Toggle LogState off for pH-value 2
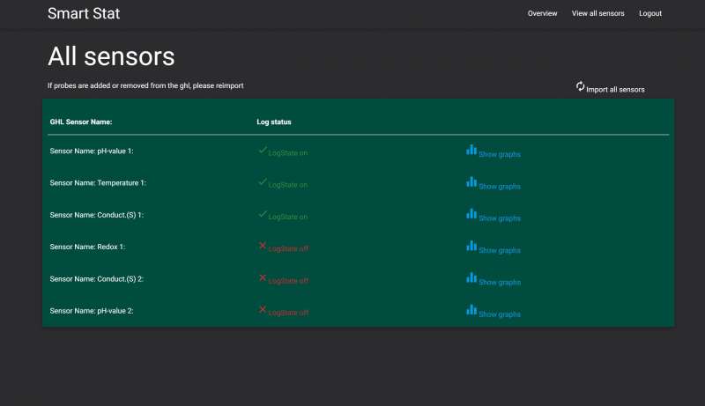 tap(288, 313)
